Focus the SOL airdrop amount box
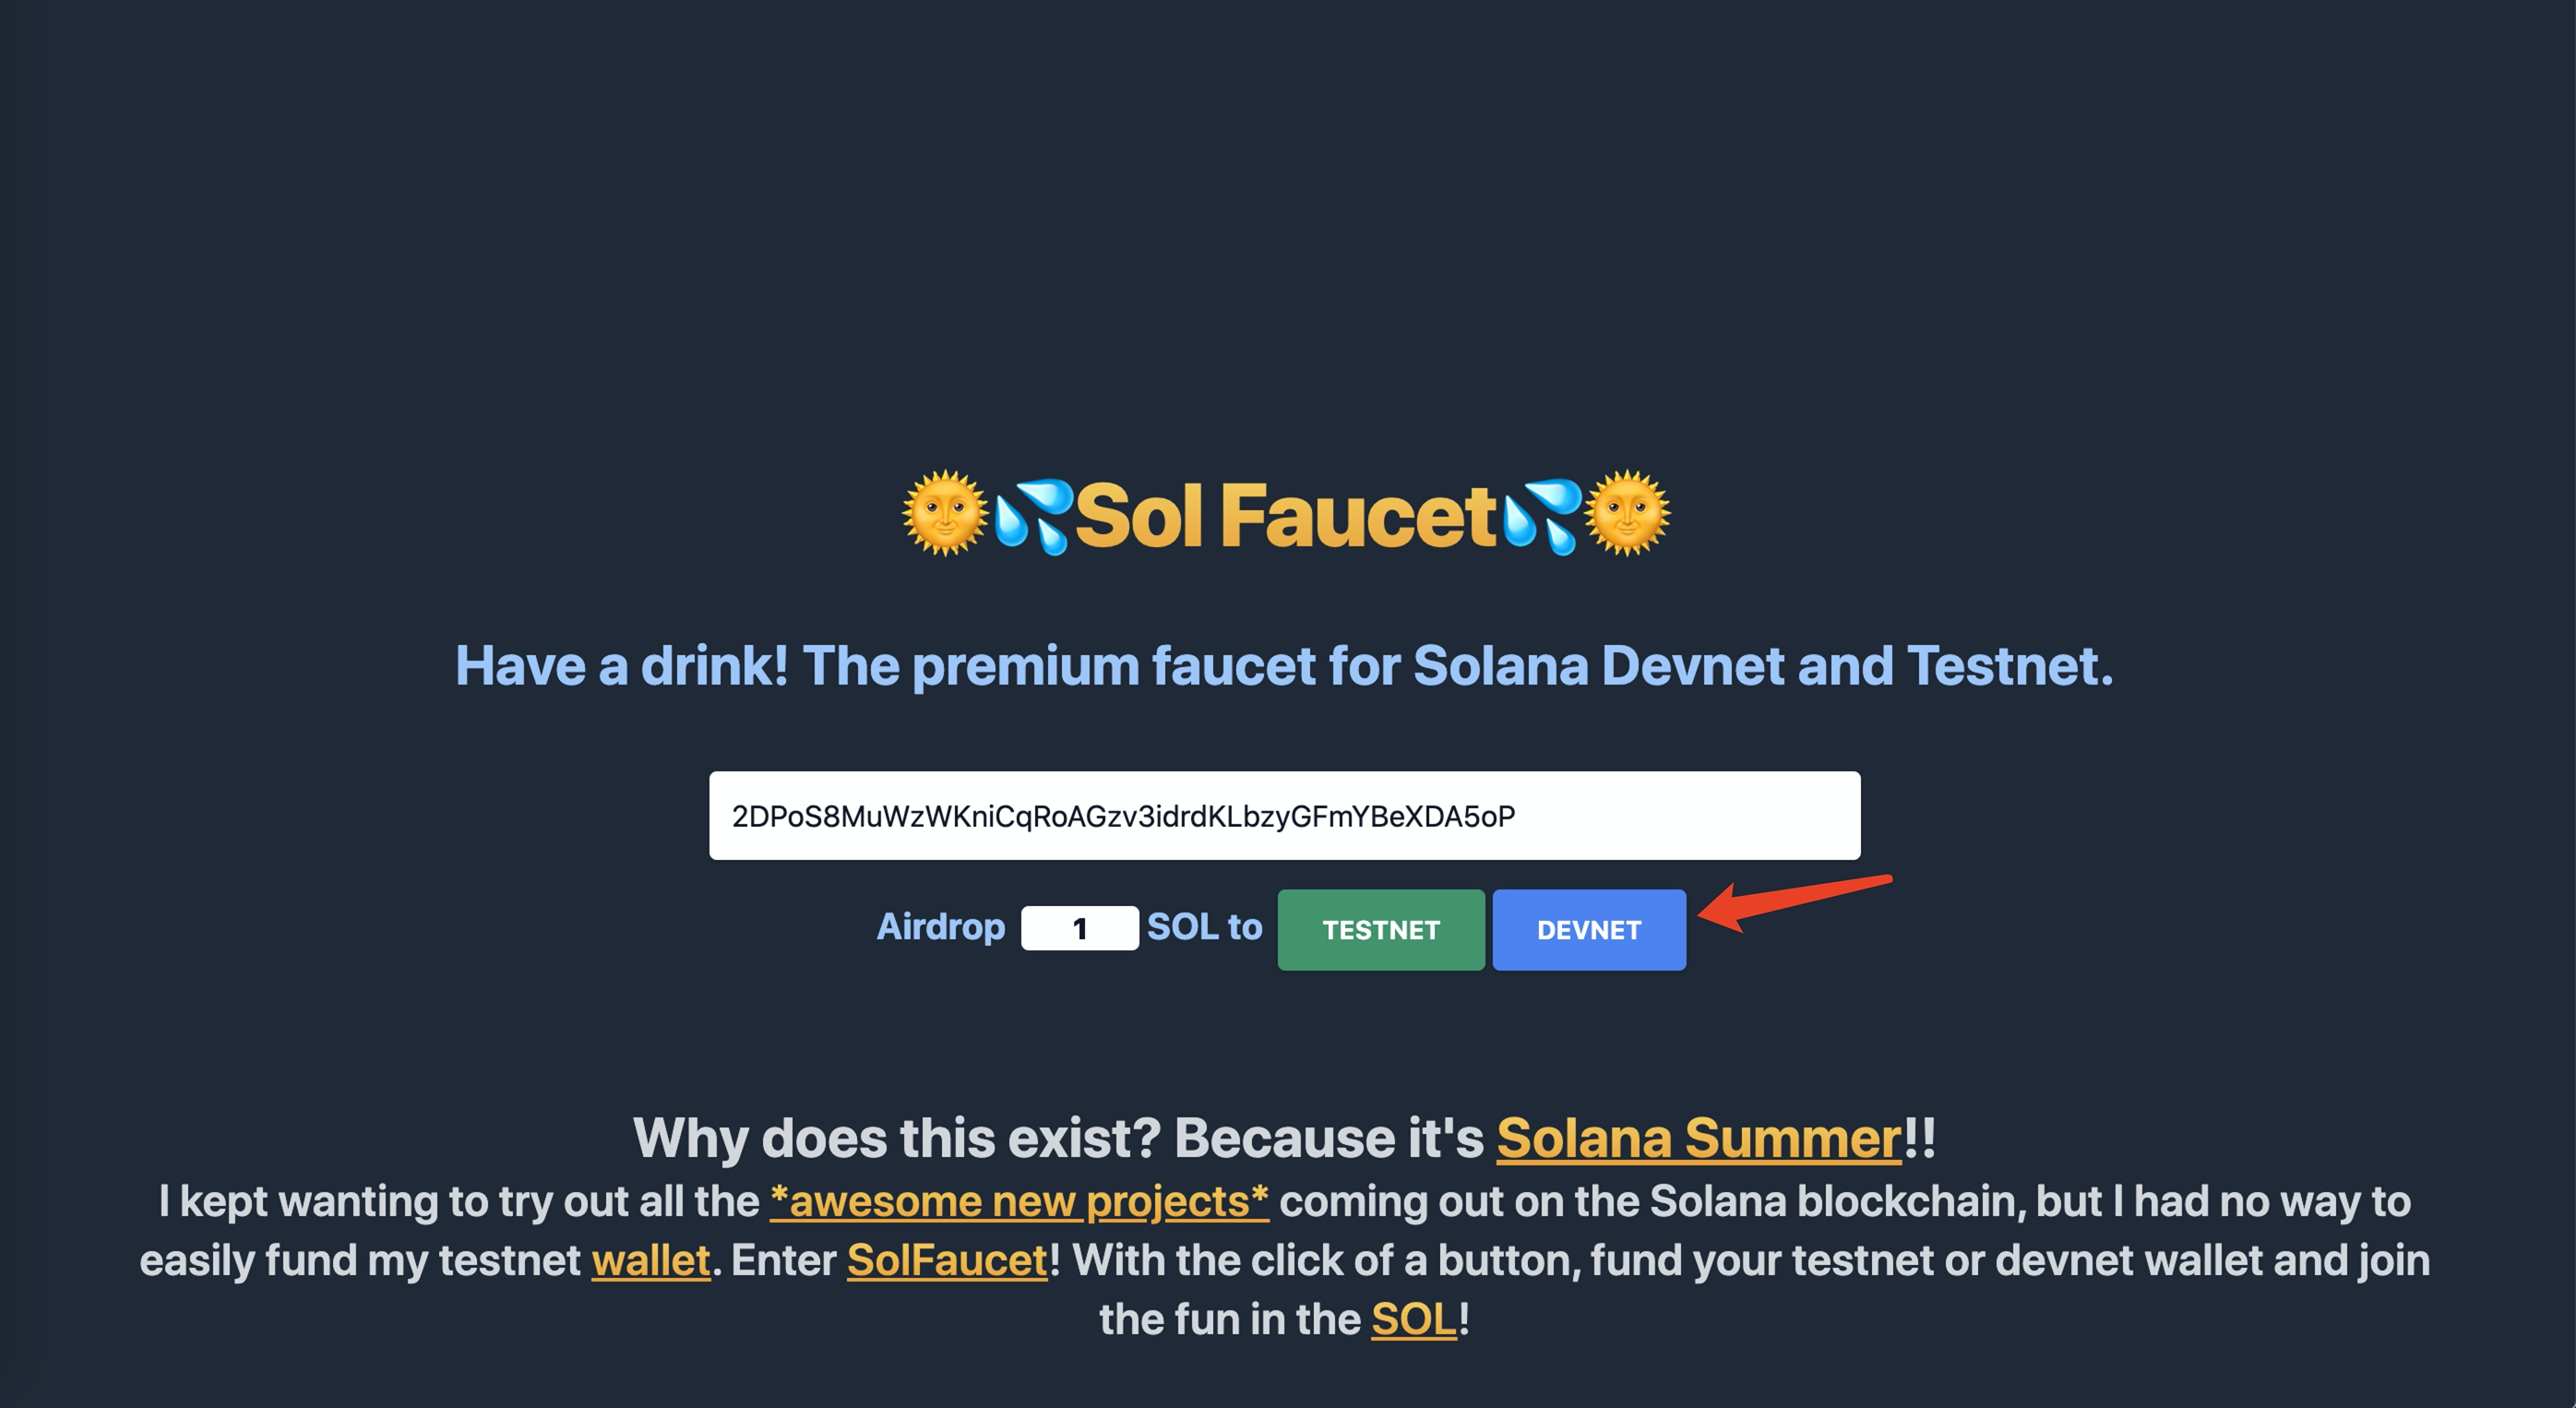Viewport: 2576px width, 1408px height. click(x=1079, y=928)
